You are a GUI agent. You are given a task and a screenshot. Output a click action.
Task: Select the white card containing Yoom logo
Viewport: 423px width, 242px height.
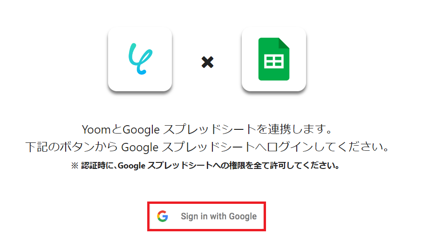(140, 59)
